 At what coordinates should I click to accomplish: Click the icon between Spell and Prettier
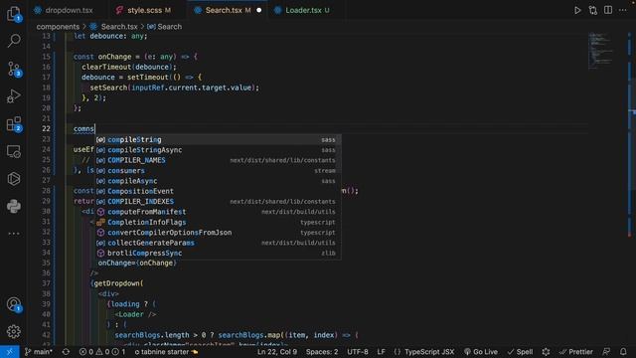click(x=546, y=352)
